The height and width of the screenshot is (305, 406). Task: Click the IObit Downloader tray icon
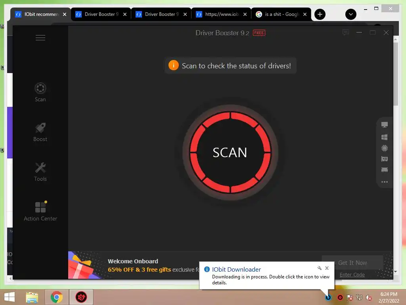click(328, 297)
